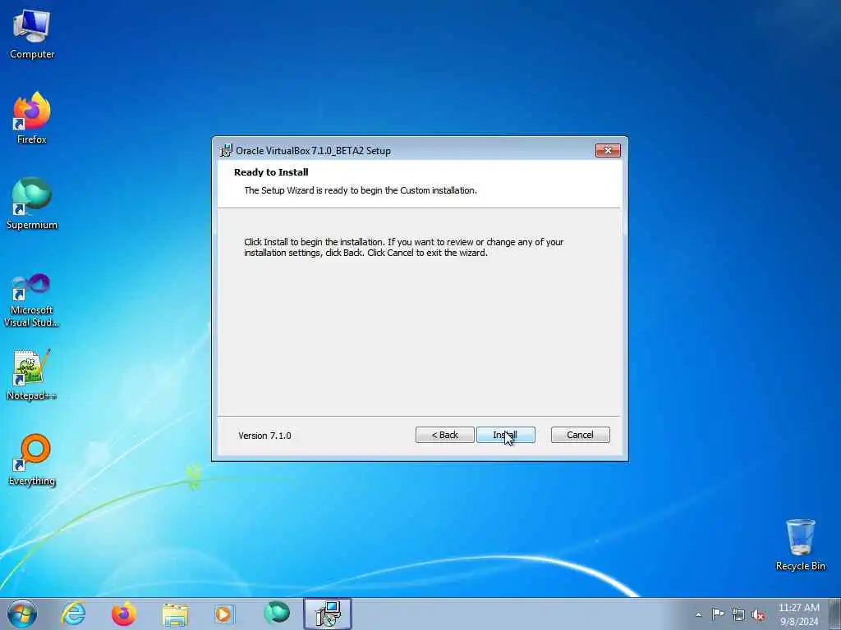Select the Firefox desktop shortcut

tap(32, 118)
